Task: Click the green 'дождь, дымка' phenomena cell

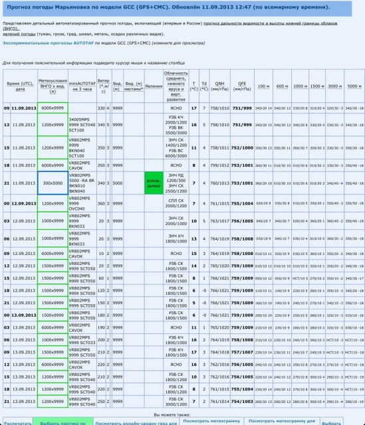Action: click(x=154, y=183)
